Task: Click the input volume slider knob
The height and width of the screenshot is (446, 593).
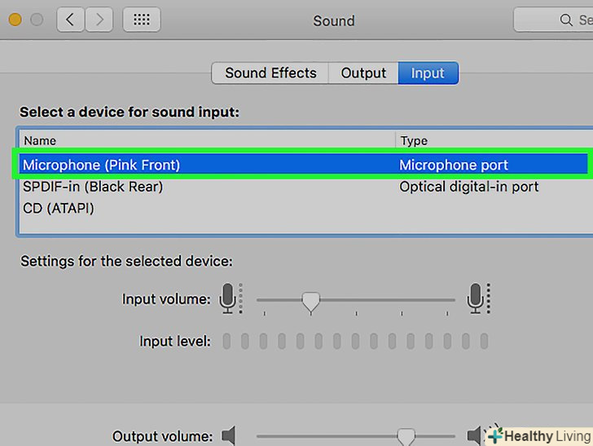Action: (x=310, y=302)
